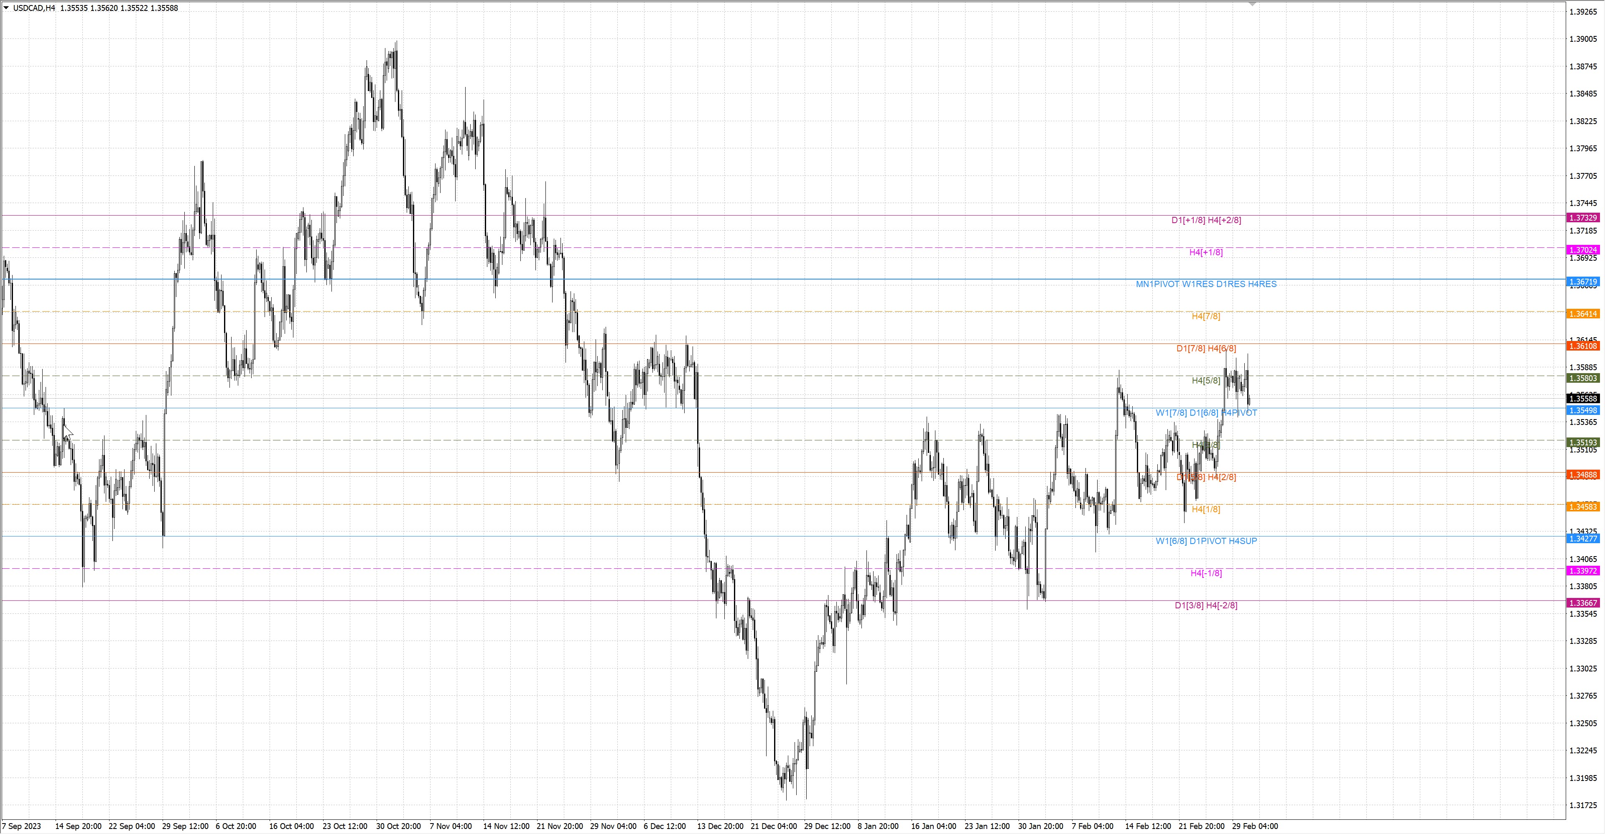This screenshot has height=834, width=1605.
Task: Select the D1[+1/8] H4[+2/8] level label
Action: pos(1205,220)
